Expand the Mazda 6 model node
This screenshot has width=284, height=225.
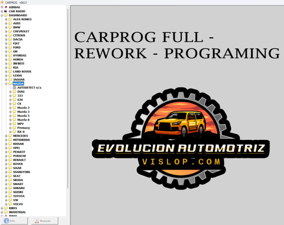coord(10,120)
